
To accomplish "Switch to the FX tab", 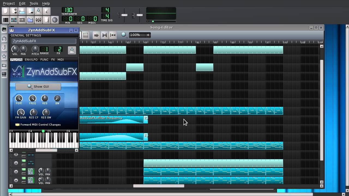I will [x=53, y=60].
